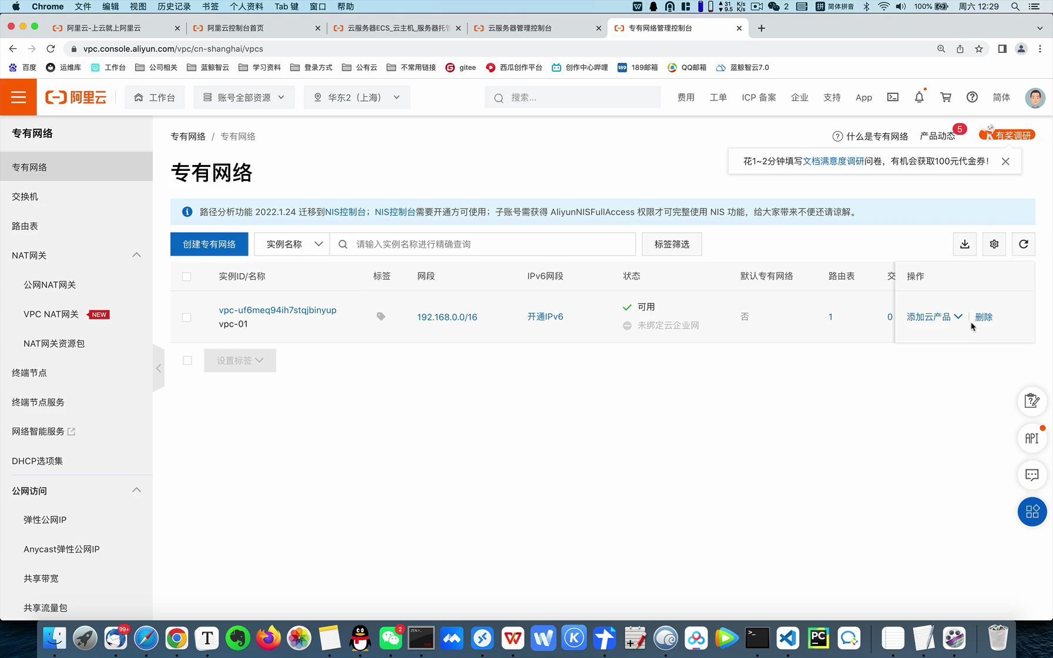Open Chrome's tab search chevron

(x=1039, y=28)
